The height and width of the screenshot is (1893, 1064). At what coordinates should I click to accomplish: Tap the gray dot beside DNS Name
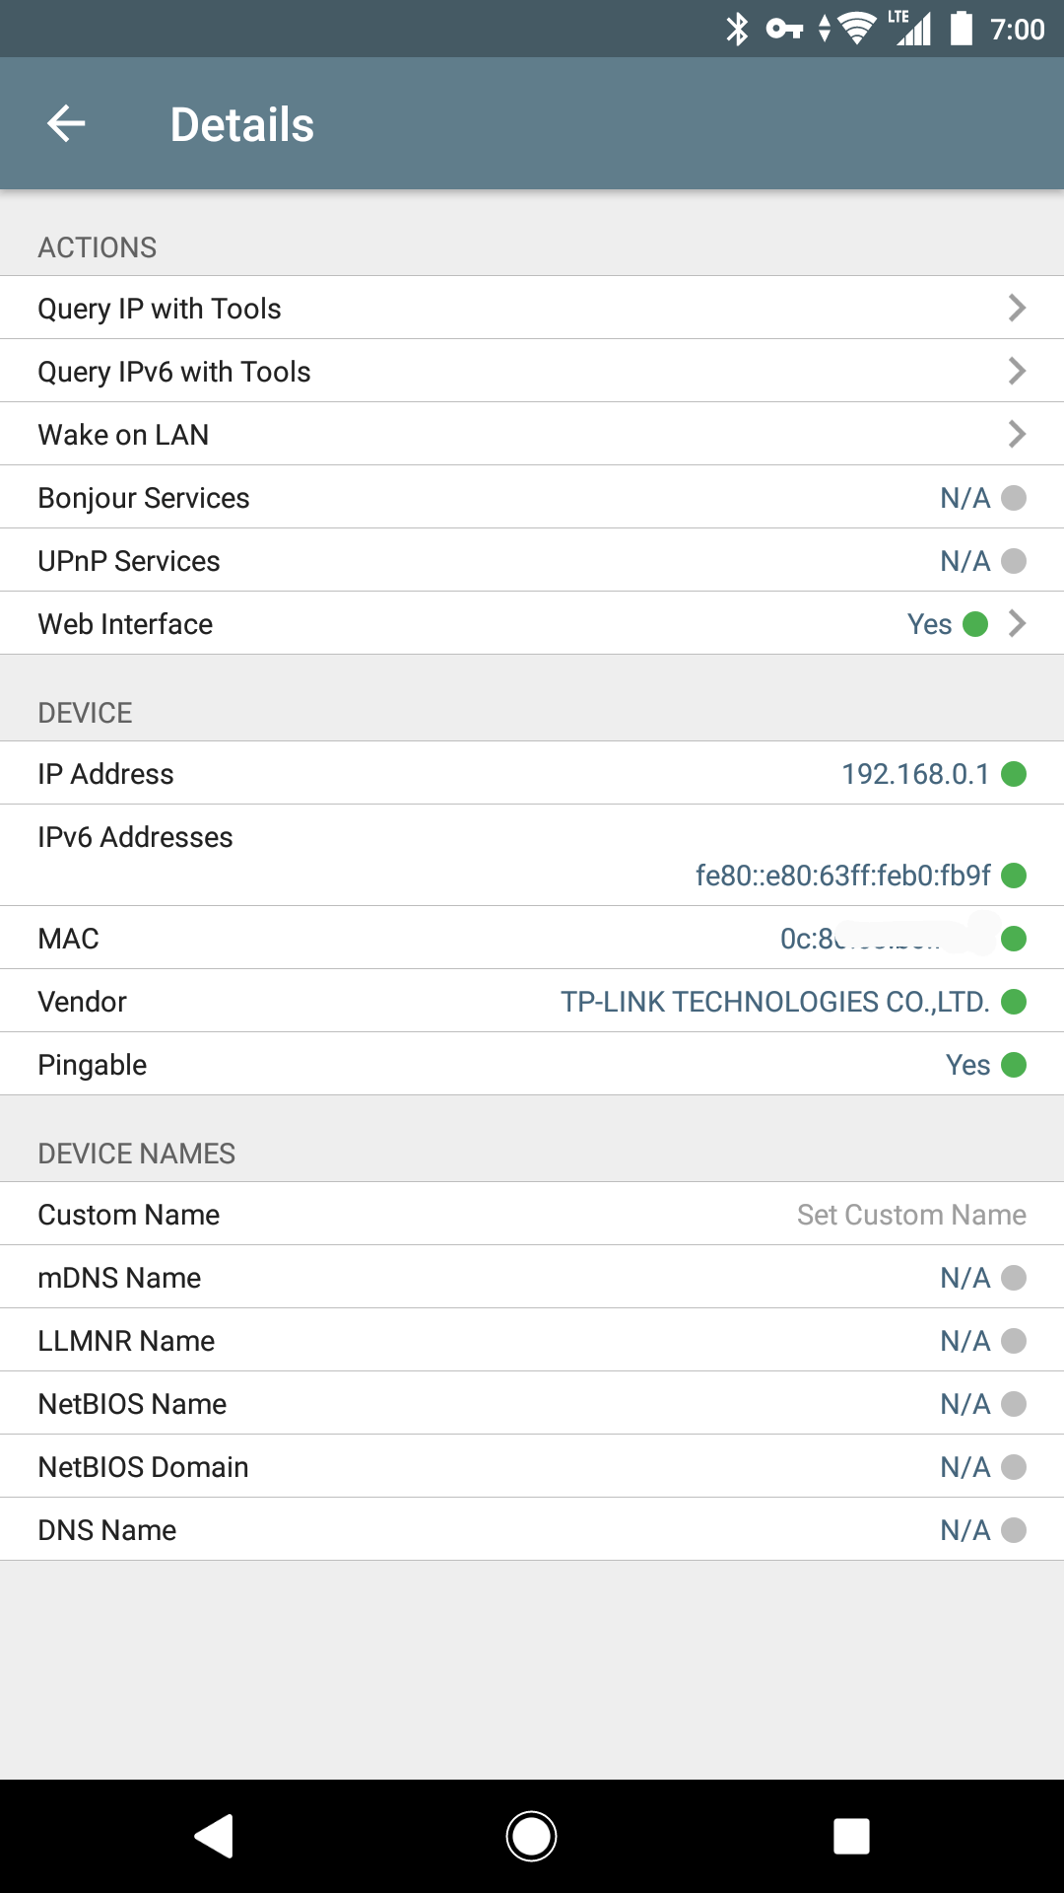coord(1014,1530)
